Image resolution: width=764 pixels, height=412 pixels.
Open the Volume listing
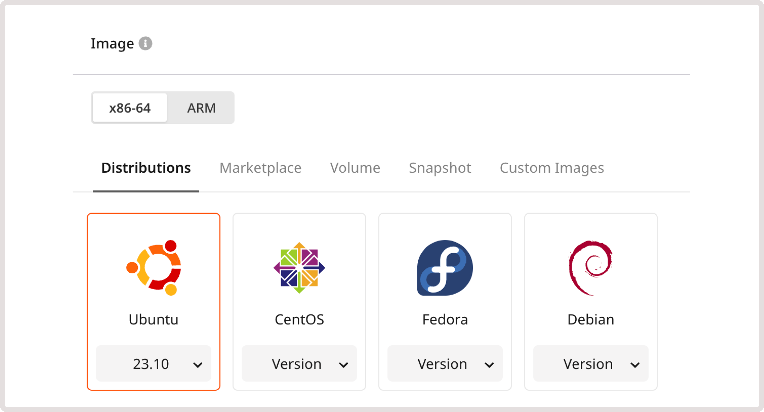coord(354,168)
